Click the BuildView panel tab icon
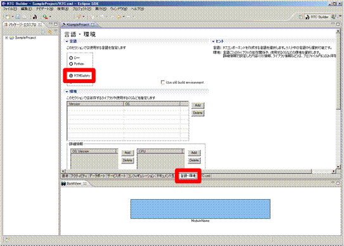344x246 pixels. tap(63, 183)
